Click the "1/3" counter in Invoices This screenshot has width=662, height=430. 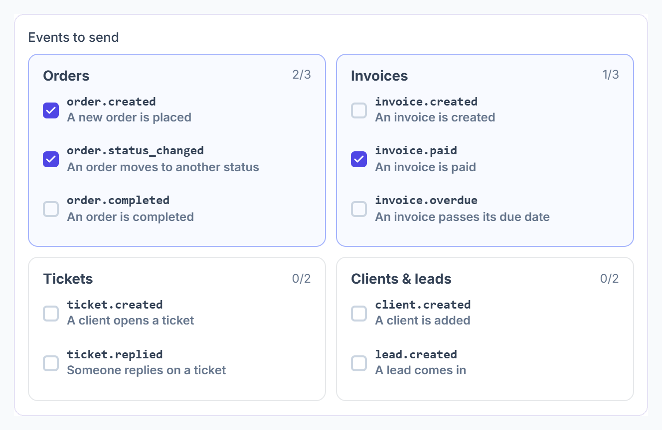point(611,75)
